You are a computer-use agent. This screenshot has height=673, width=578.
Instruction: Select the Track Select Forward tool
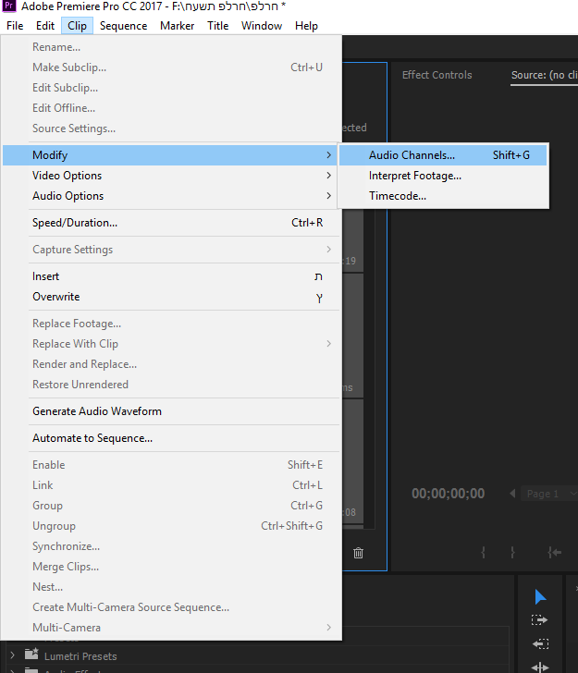[x=540, y=620]
